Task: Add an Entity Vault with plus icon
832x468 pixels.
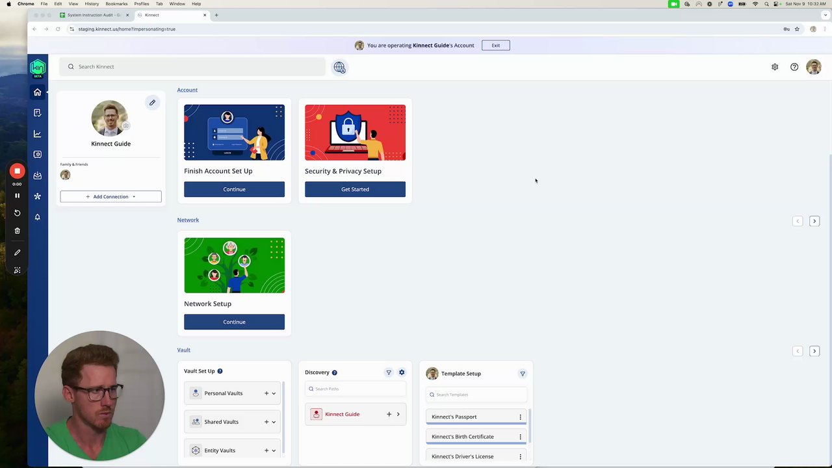Action: coord(266,450)
